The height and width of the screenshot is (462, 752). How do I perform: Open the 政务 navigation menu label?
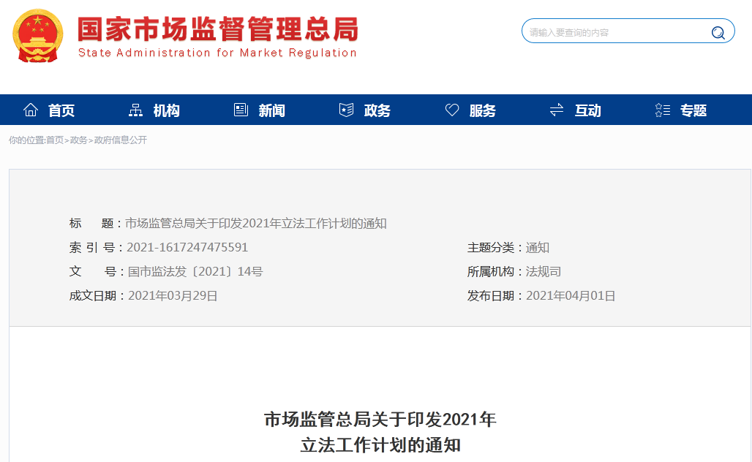pos(377,110)
